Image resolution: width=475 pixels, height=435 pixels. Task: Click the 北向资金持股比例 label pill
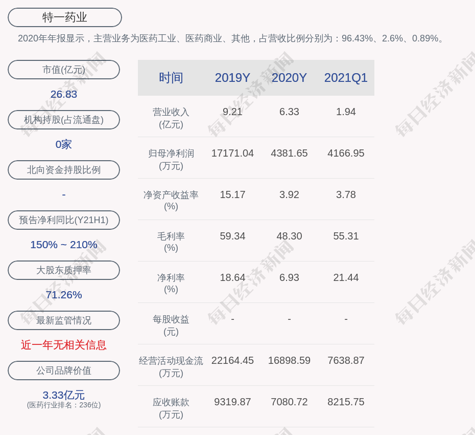click(64, 170)
